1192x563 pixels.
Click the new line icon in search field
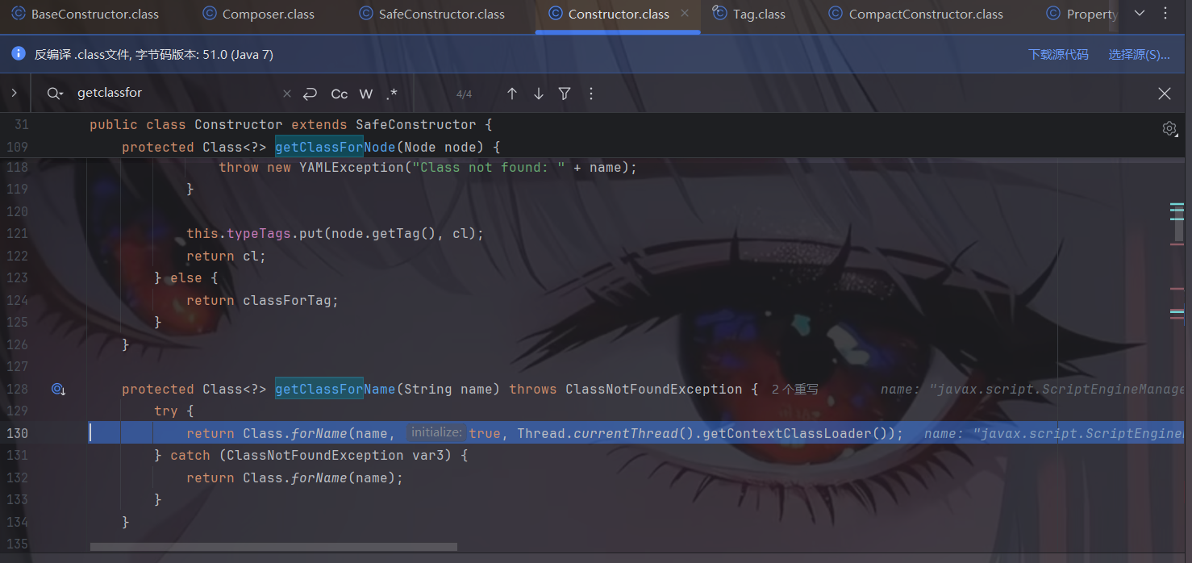pyautogui.click(x=310, y=94)
